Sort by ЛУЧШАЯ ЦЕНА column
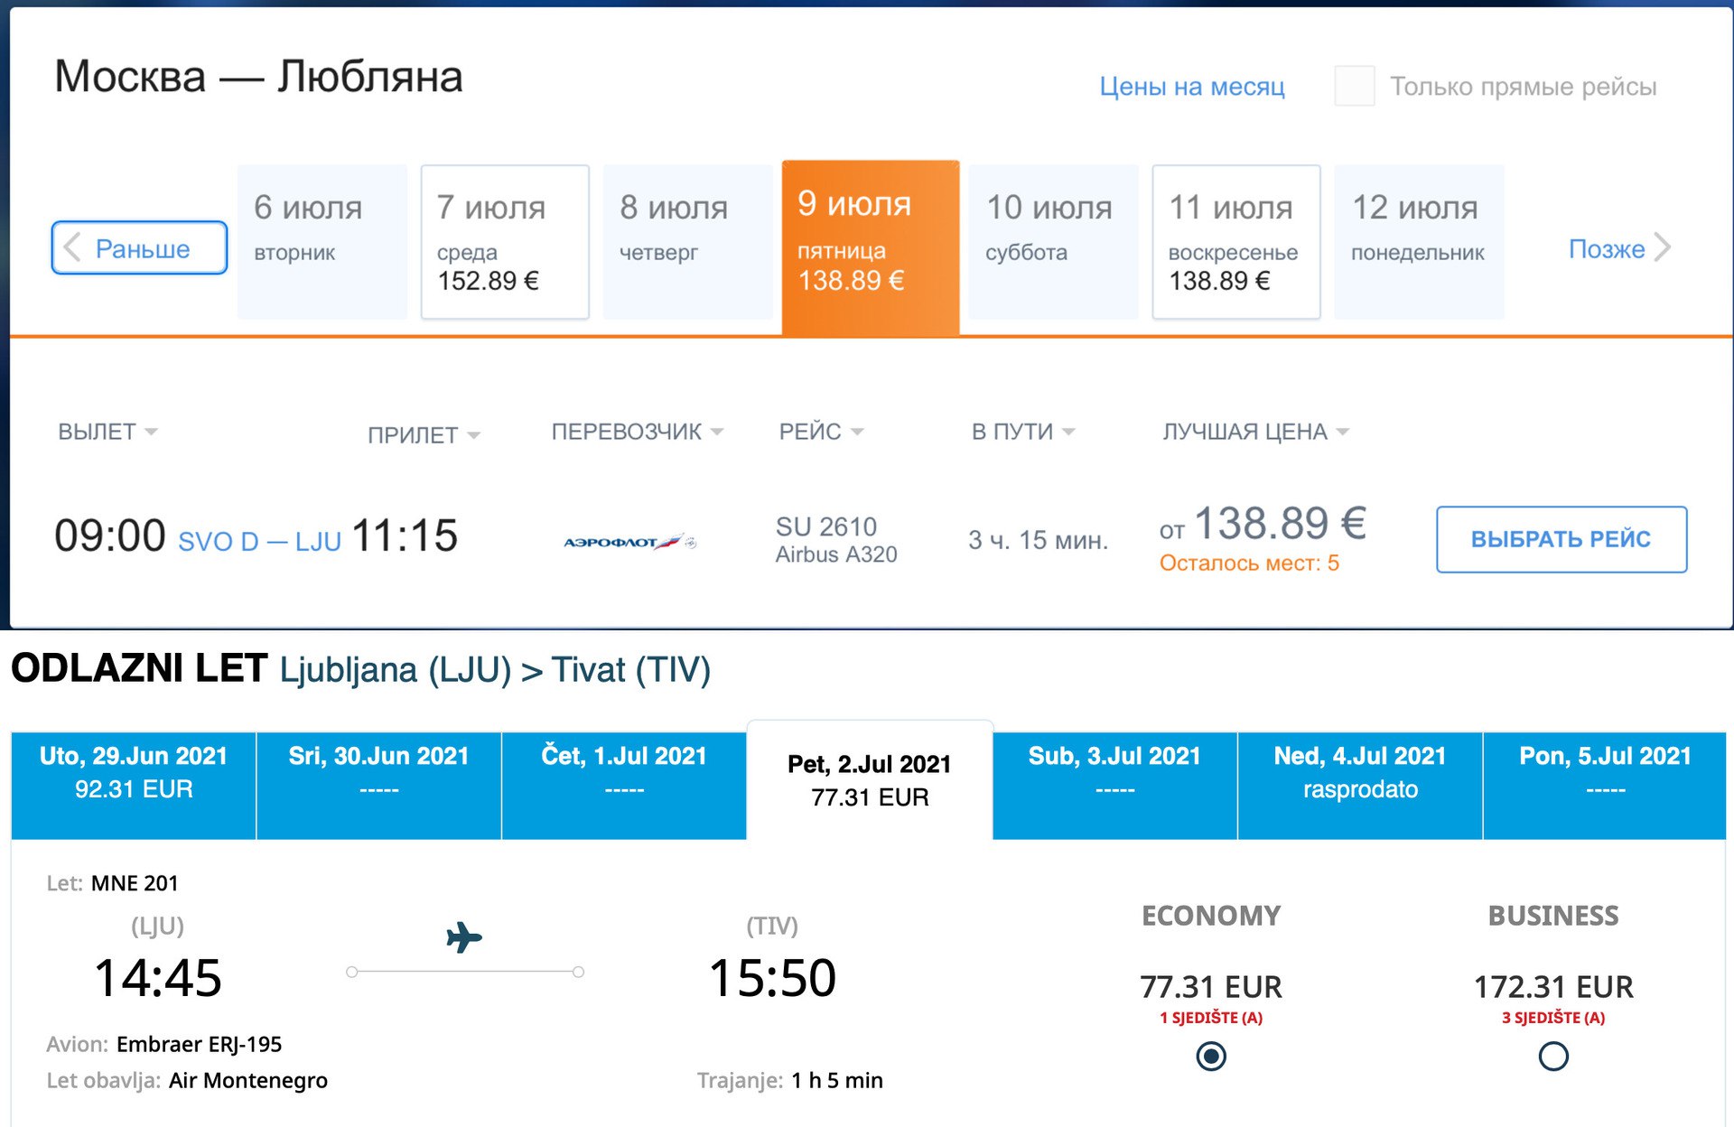This screenshot has height=1127, width=1734. coord(1255,432)
